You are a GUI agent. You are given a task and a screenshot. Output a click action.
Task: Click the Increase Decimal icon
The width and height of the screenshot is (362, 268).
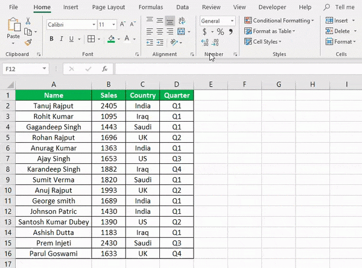pyautogui.click(x=205, y=42)
